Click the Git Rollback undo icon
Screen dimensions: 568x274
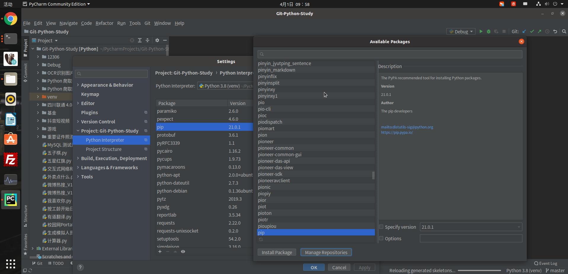[x=555, y=31]
